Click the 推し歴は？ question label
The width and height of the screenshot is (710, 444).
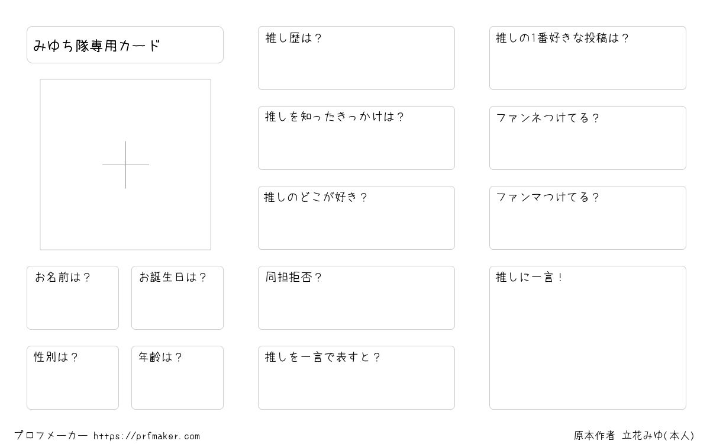pos(293,38)
